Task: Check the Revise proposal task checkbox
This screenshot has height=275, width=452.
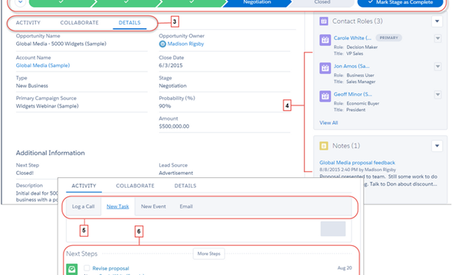Action: (x=87, y=268)
